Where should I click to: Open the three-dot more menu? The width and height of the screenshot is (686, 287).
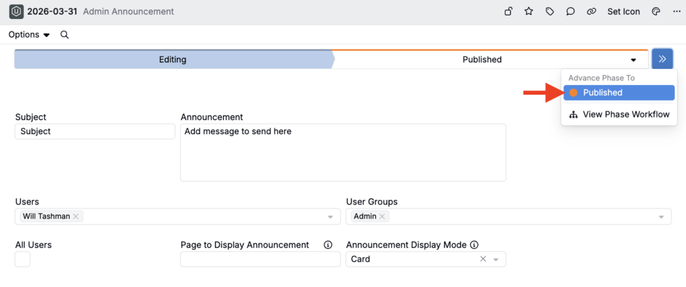677,12
